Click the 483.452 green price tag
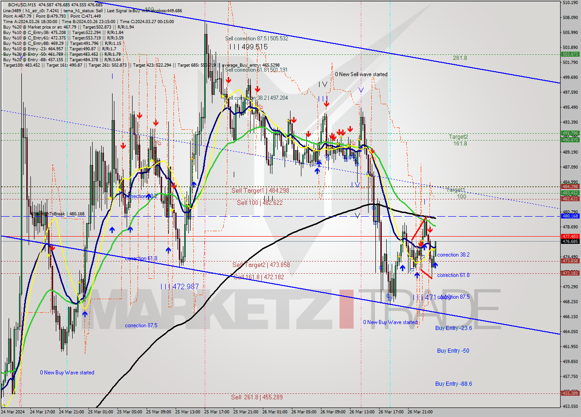Screen dimensions: 581x417 [570, 193]
